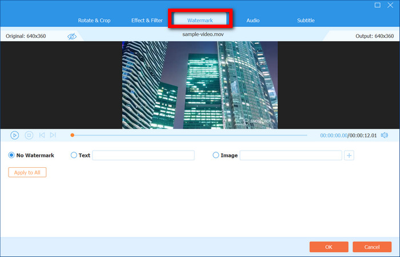Jump to previous frame

pyautogui.click(x=42, y=135)
